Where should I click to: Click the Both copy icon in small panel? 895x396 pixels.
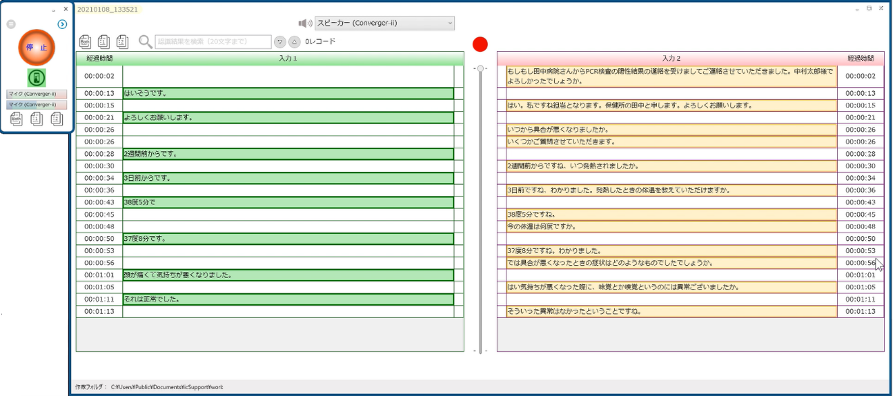click(x=17, y=119)
